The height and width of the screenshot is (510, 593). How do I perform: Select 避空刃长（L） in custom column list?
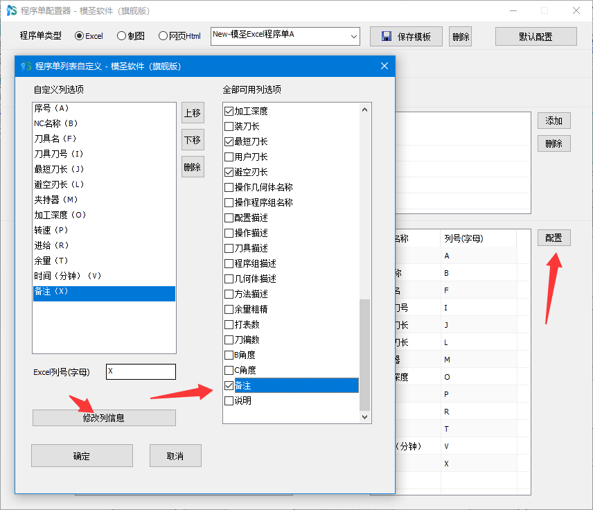(104, 184)
